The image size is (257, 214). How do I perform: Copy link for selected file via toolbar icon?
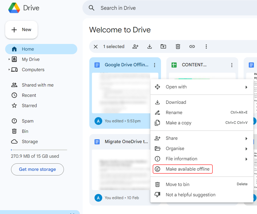tap(192, 46)
